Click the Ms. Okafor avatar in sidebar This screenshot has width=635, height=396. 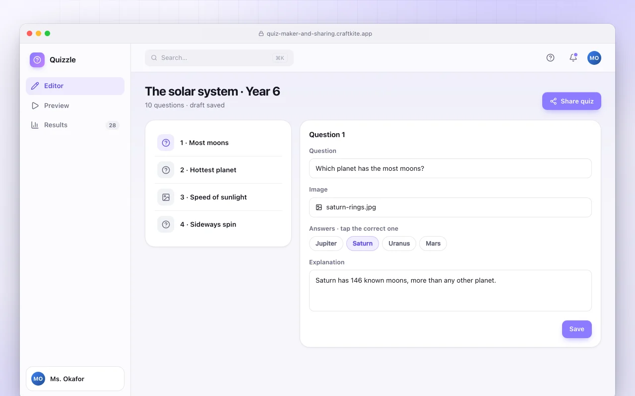pos(38,379)
